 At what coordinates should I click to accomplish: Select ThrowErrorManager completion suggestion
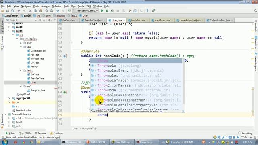pos(137,85)
